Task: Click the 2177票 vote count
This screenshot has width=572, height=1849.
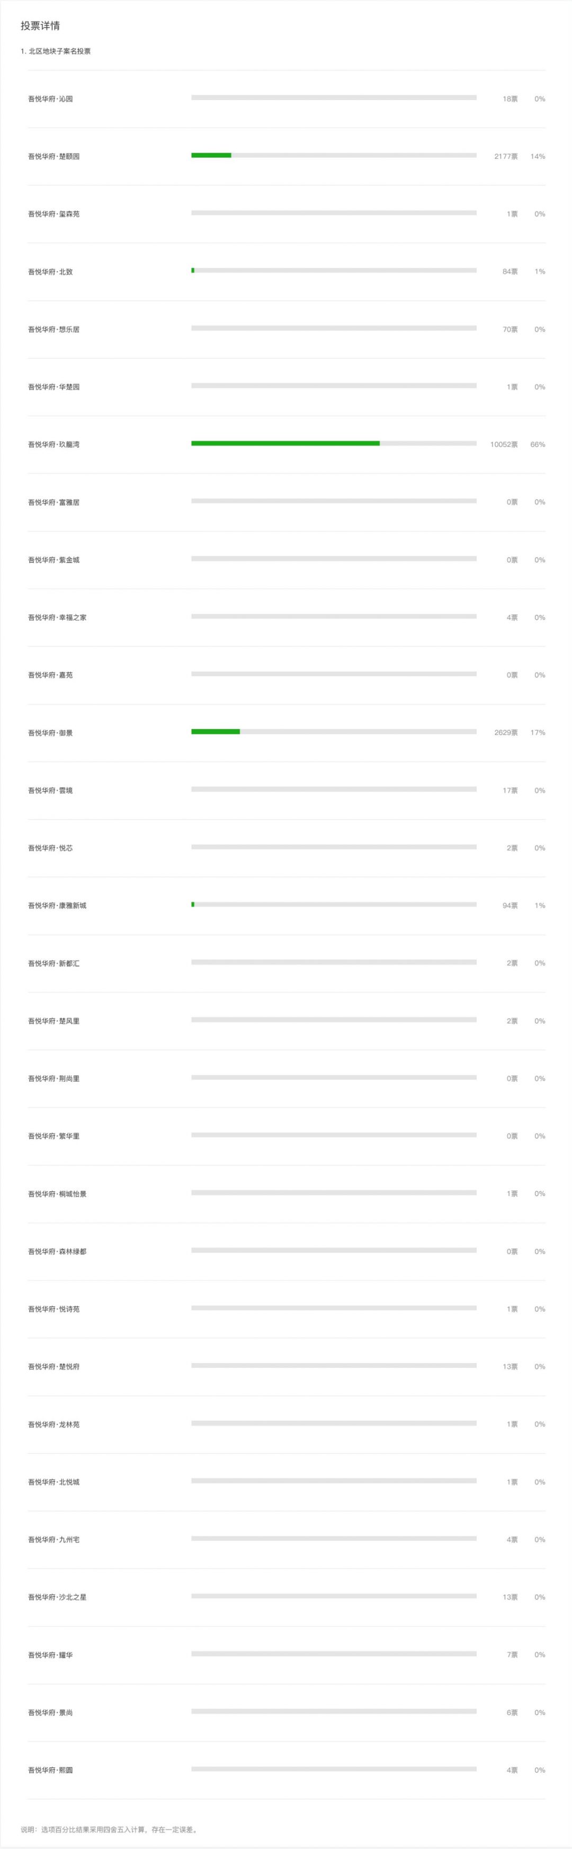Action: [506, 156]
